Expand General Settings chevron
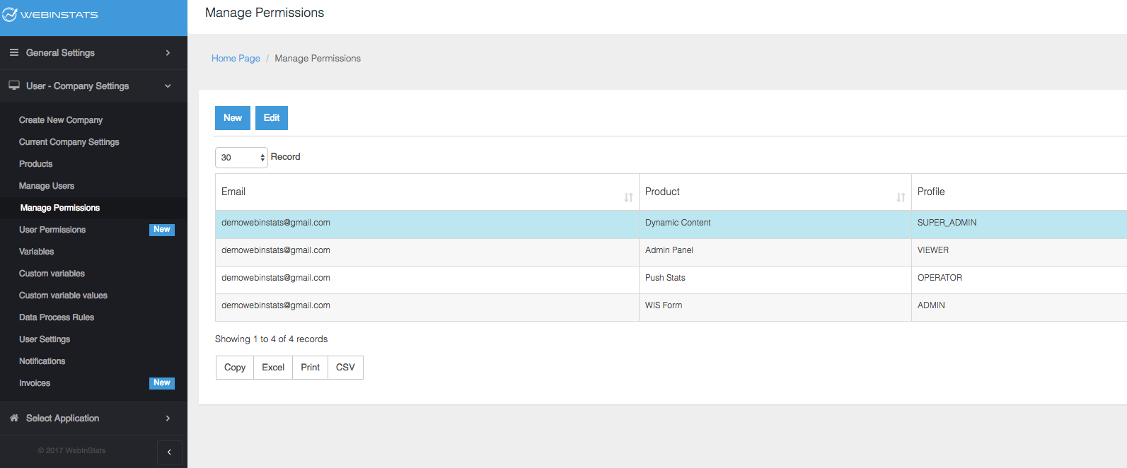 click(x=168, y=53)
